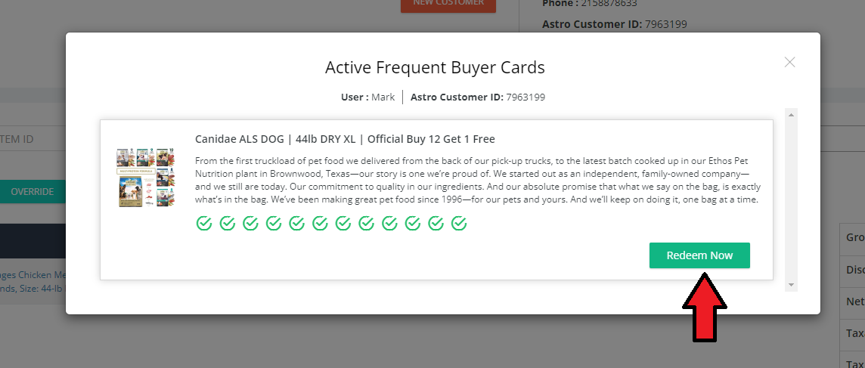Click the second purchase checkmark stamp
The image size is (865, 368).
tap(227, 223)
